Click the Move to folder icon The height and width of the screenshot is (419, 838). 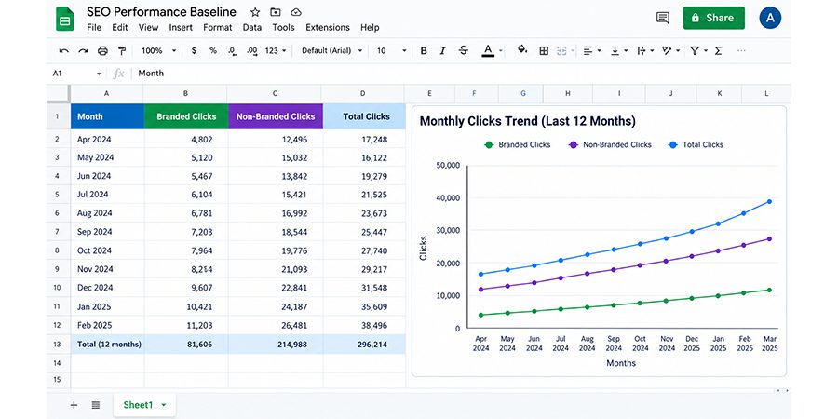276,12
